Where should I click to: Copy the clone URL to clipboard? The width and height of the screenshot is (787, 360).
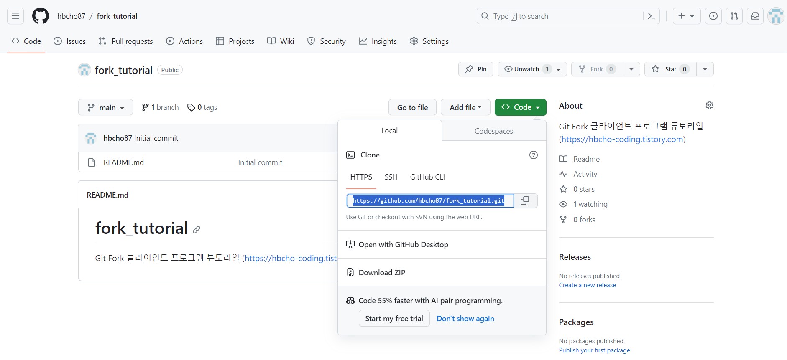[525, 200]
